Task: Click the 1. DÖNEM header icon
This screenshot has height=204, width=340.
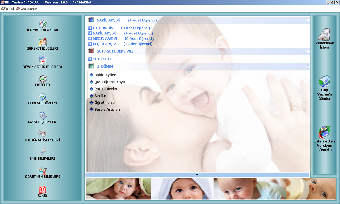Action: pos(91,66)
